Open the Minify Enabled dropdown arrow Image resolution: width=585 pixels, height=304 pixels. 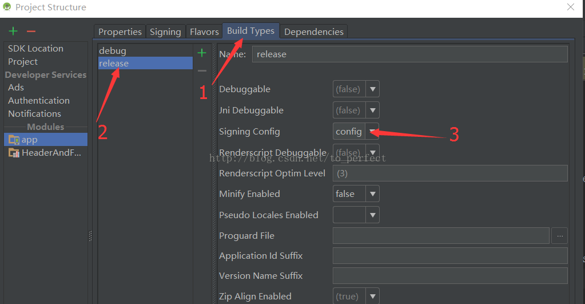[x=372, y=194]
